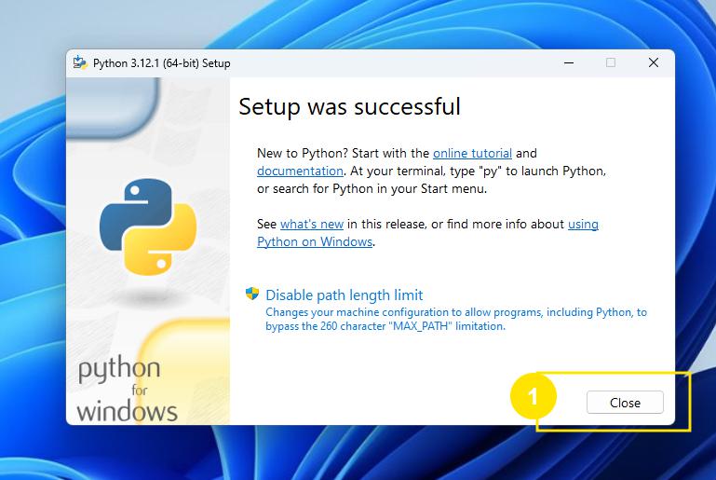Click the Python logo image
The width and height of the screenshot is (716, 480).
click(148, 226)
